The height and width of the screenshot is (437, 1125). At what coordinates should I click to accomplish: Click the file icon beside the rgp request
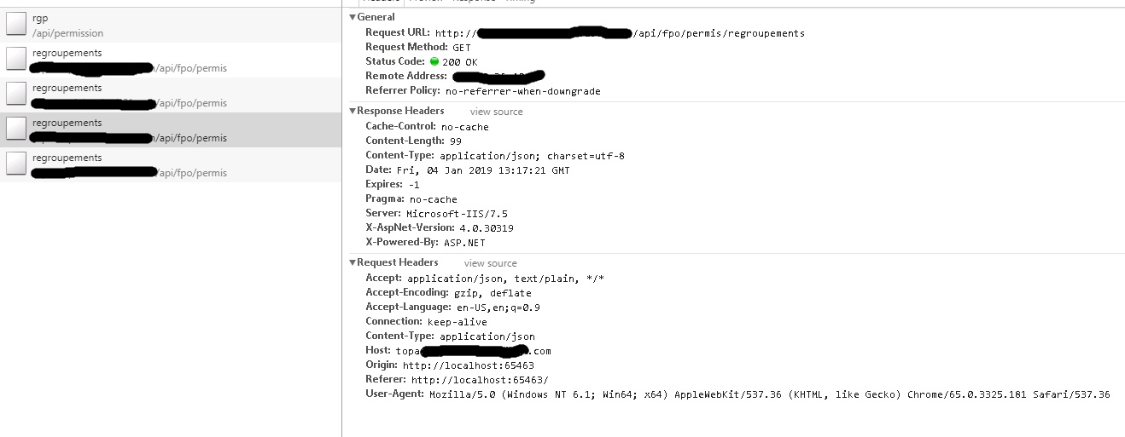[x=15, y=25]
